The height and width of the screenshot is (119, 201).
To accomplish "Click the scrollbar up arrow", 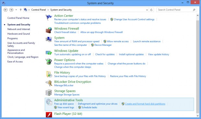I will (197, 15).
